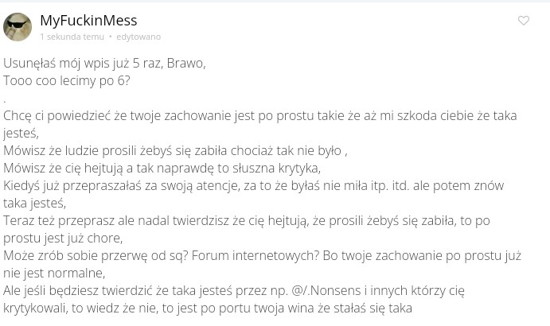Click the line 'Tooo coo lecimy po 6?'
Image resolution: width=550 pixels, height=326 pixels.
pos(67,80)
